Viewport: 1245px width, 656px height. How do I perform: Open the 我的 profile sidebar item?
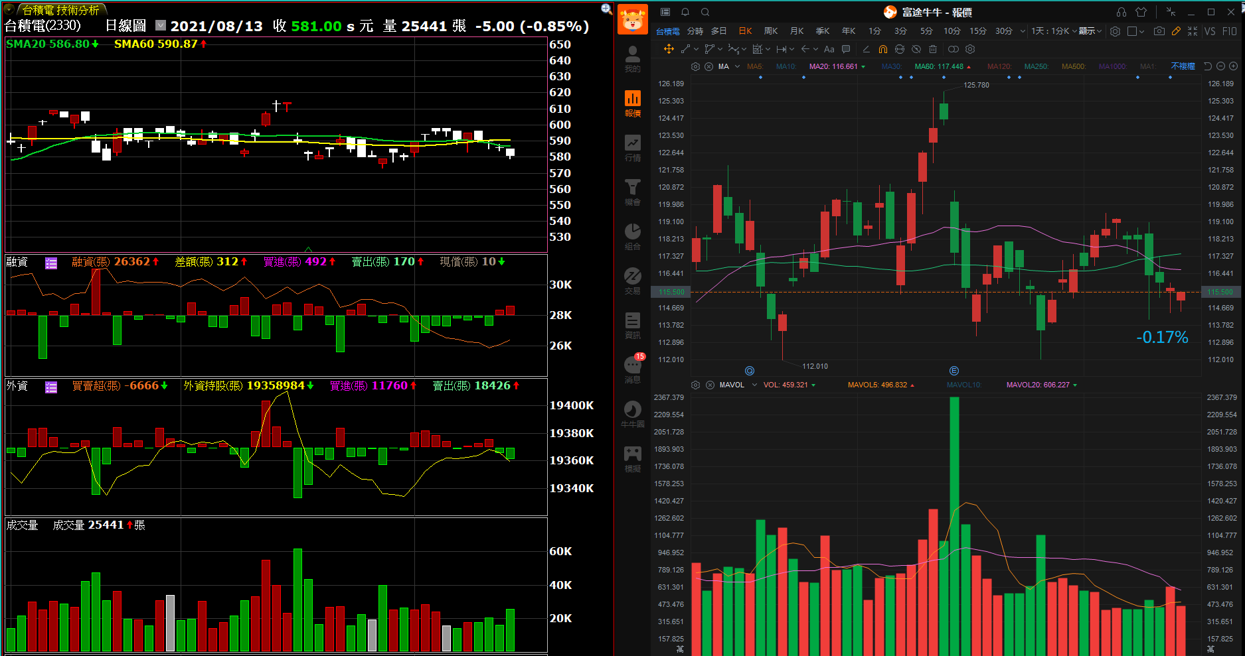632,58
